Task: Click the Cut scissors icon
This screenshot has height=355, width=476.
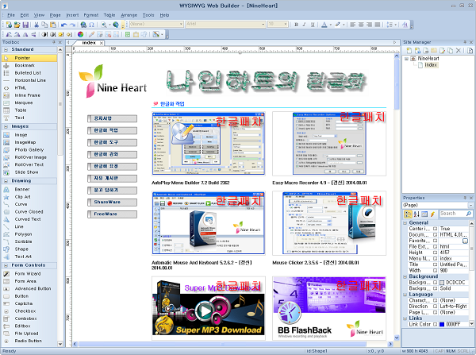Action: [x=36, y=25]
